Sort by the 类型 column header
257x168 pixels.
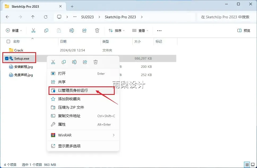click(106, 42)
